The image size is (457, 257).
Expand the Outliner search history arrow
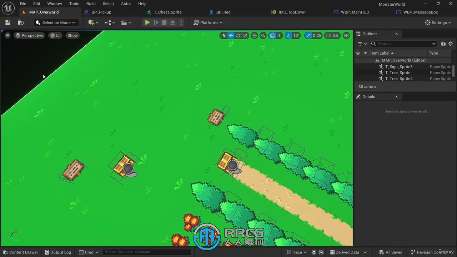click(434, 44)
